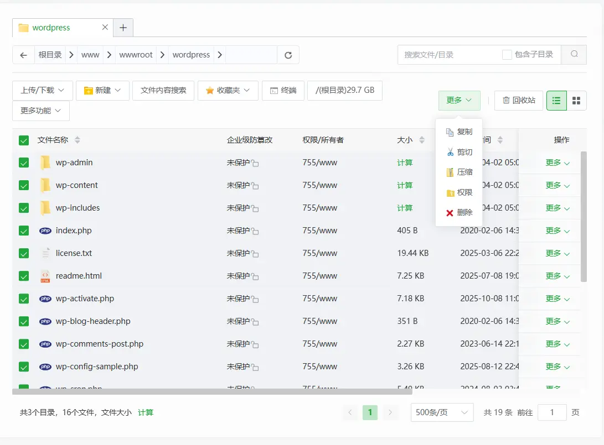Click the wp-activate.php php icon
Screen dimensions: 604x445
pos(45,299)
